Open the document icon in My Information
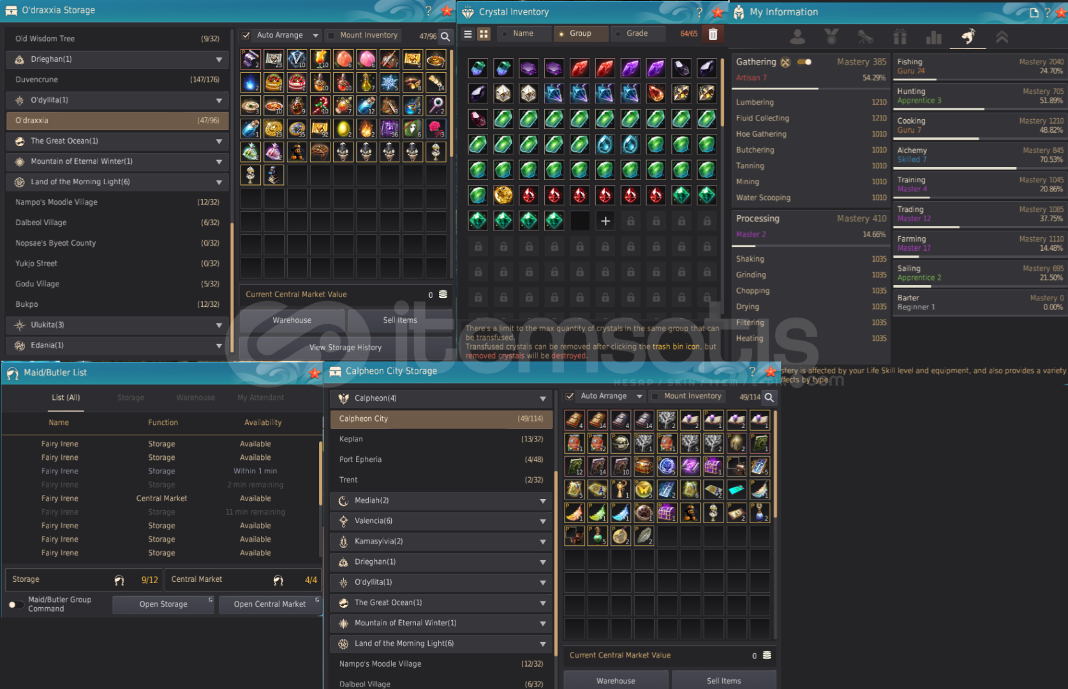The width and height of the screenshot is (1068, 689). 1034,12
